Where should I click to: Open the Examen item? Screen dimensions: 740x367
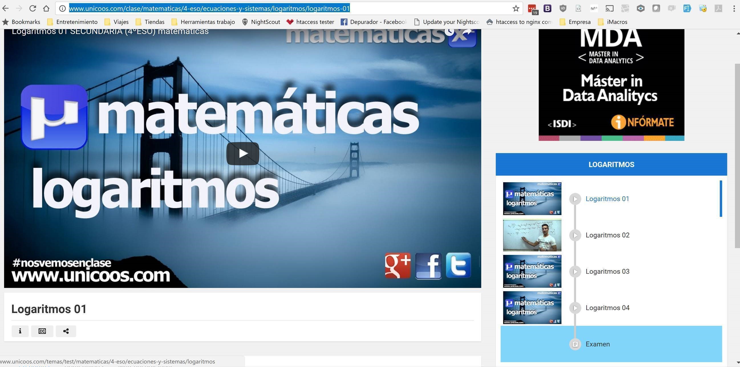(597, 344)
